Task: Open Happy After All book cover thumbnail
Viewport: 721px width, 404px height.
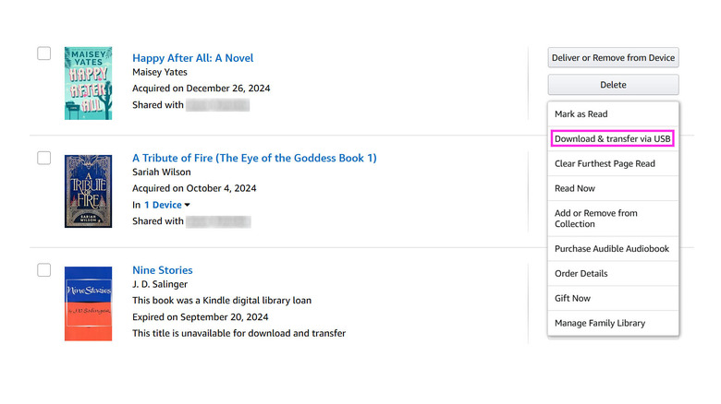Action: click(88, 83)
